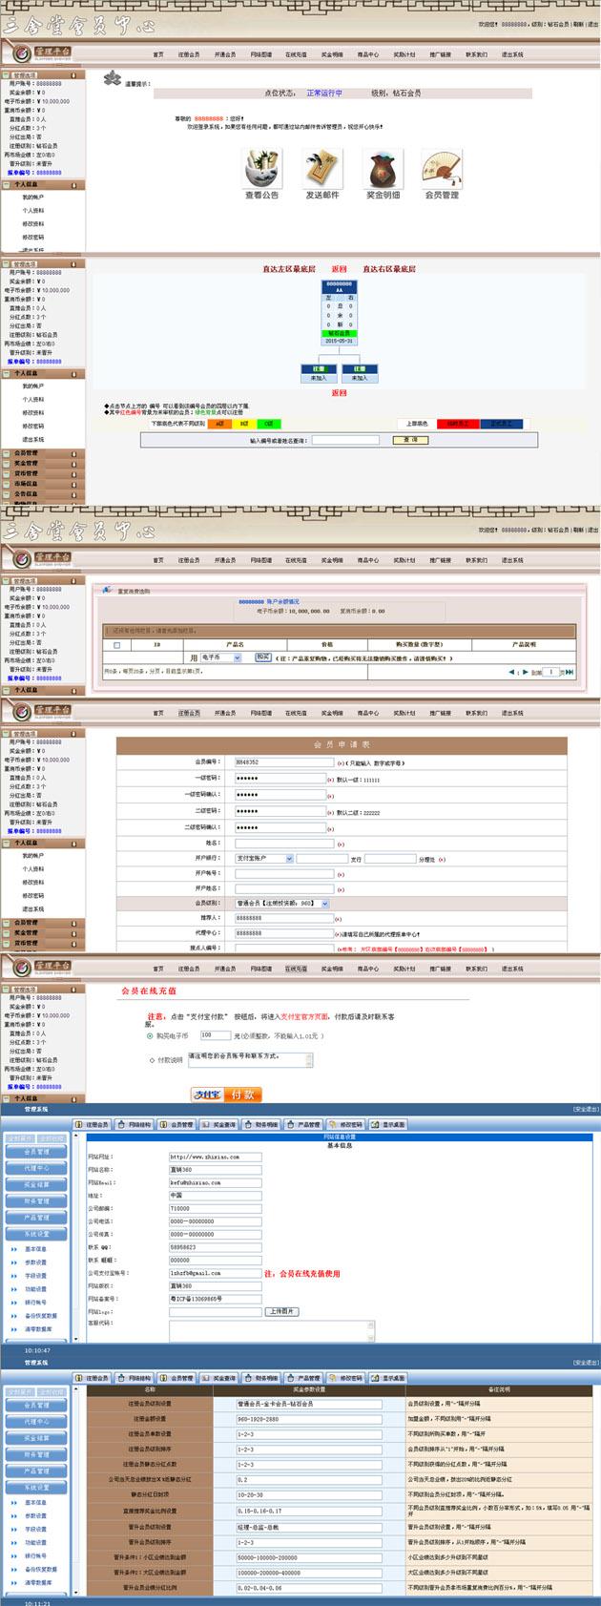Click 商品中心 in the top navigation menu

point(367,54)
